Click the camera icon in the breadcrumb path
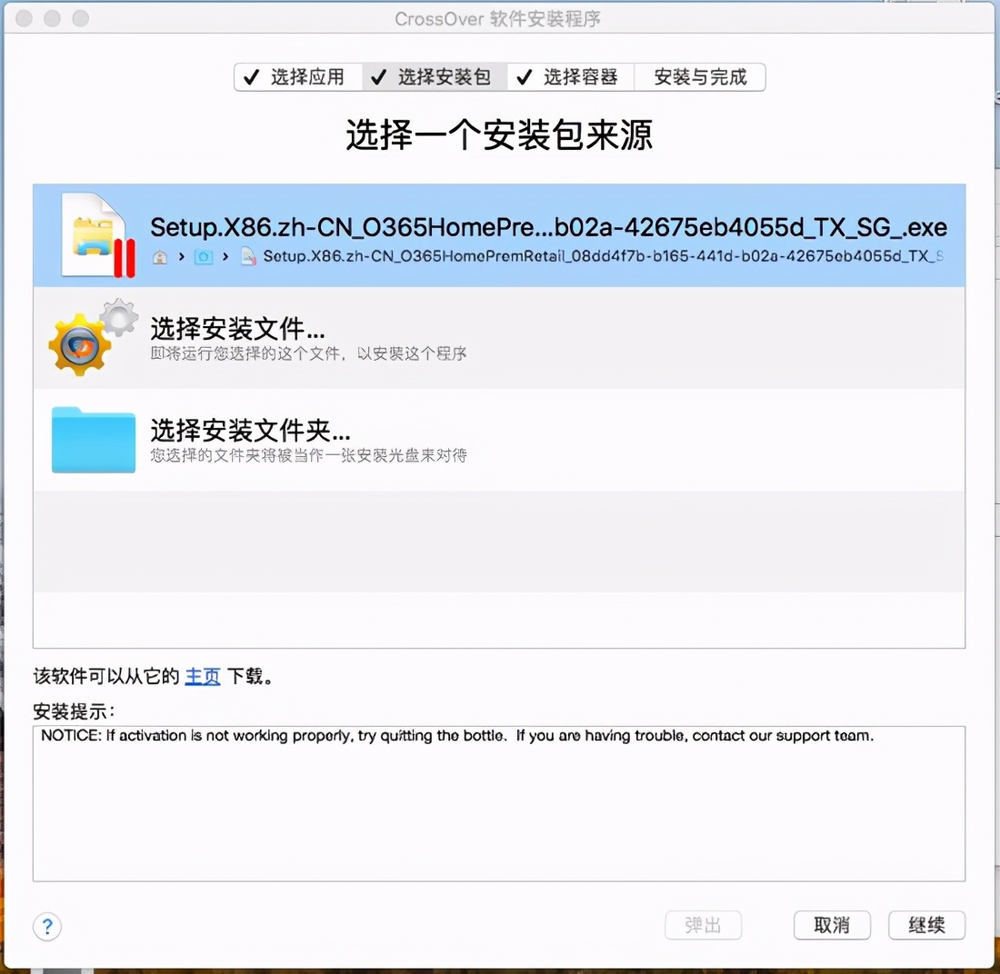The height and width of the screenshot is (974, 1000). (203, 257)
